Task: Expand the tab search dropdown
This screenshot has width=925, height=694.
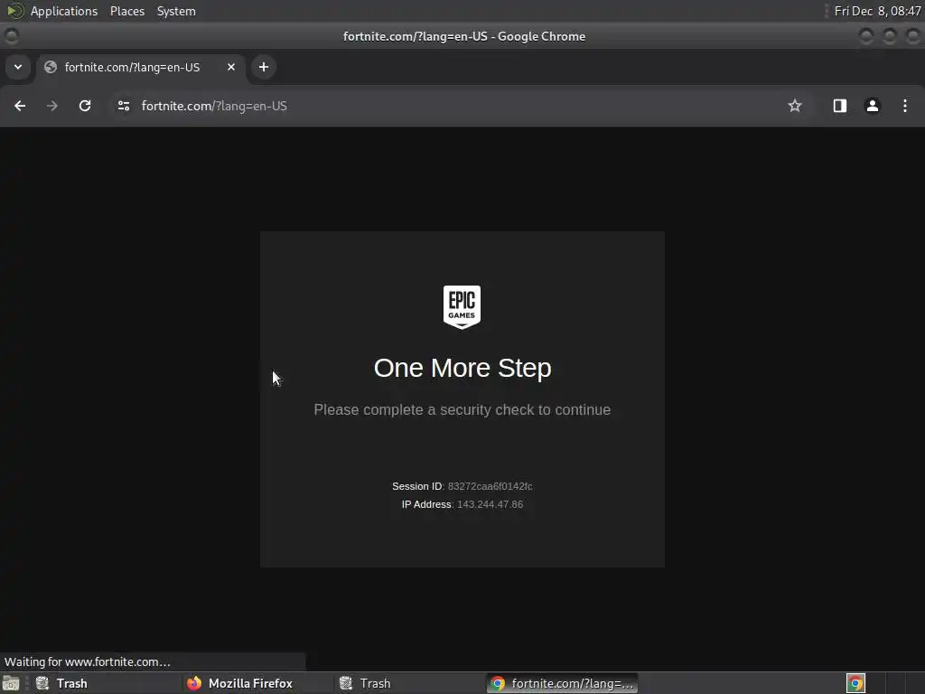Action: click(x=18, y=67)
